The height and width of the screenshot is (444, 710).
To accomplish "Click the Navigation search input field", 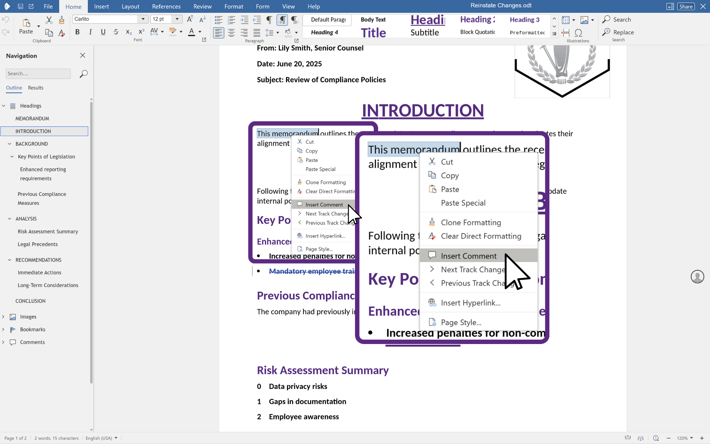I will coord(38,74).
